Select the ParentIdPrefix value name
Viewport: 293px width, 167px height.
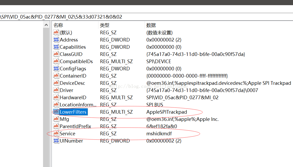click(x=75, y=127)
